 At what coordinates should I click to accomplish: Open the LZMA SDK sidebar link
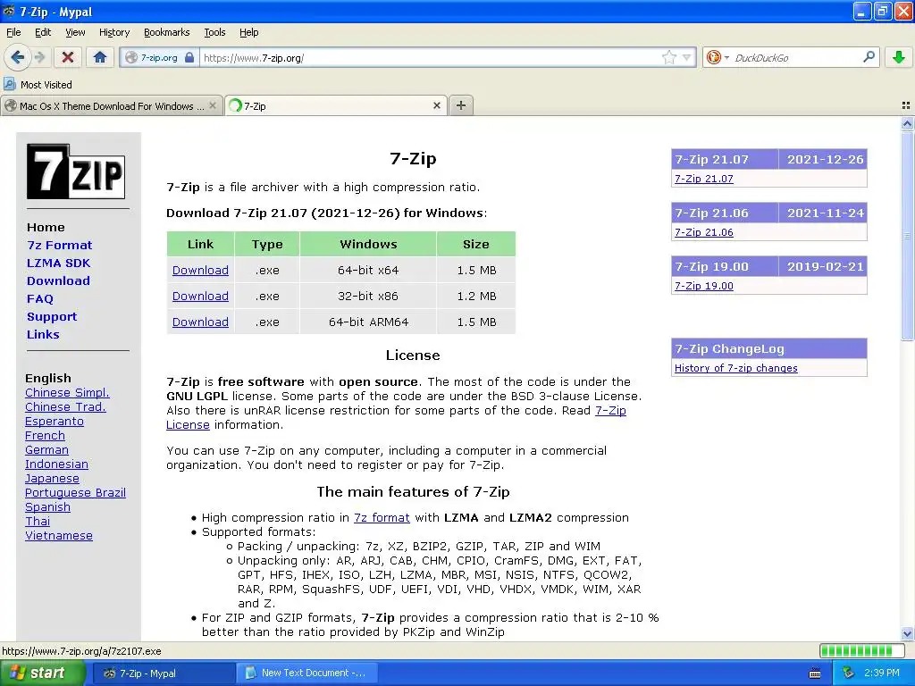pos(58,263)
